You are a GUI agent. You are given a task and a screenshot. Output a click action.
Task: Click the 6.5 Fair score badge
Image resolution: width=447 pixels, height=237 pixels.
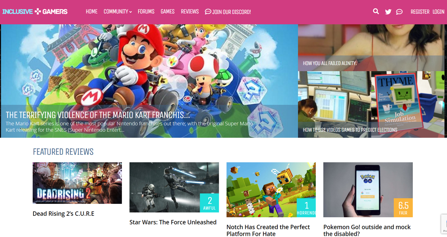403,208
